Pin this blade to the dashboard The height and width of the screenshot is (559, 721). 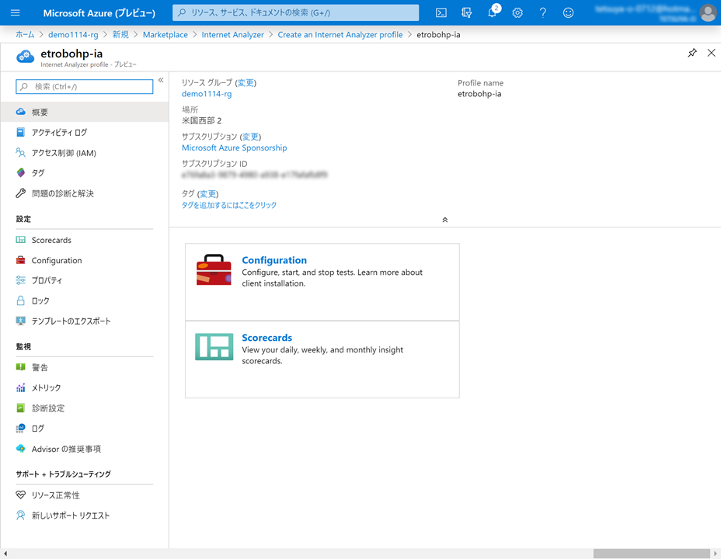[691, 53]
